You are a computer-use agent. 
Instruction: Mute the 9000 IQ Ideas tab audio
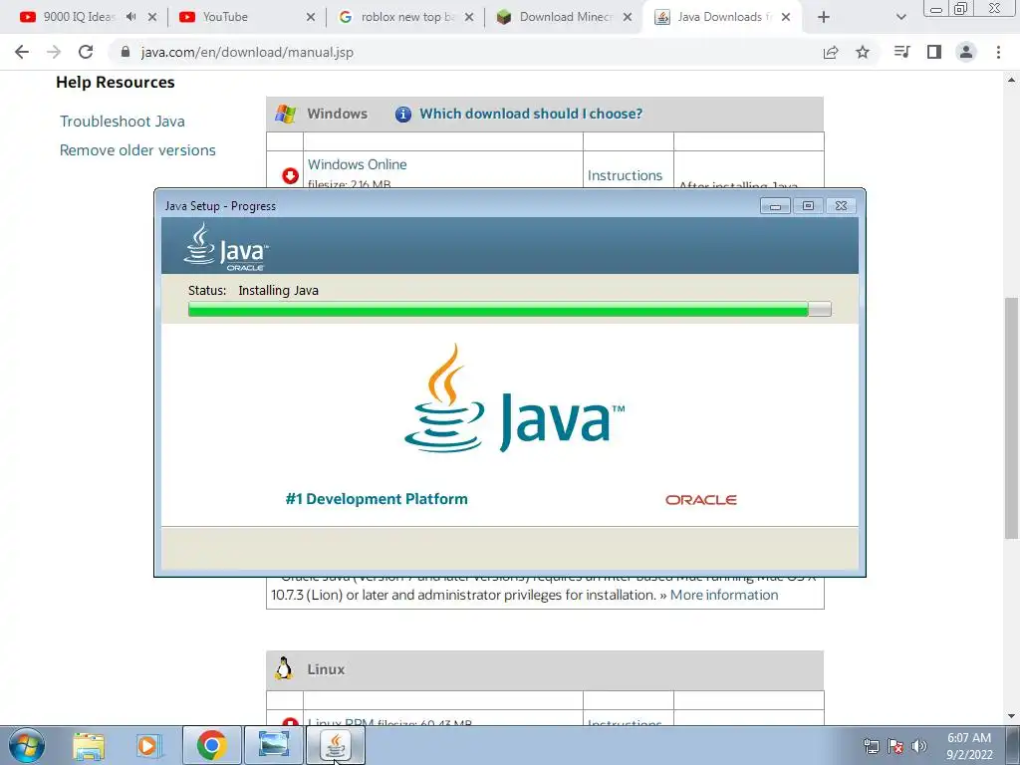pyautogui.click(x=130, y=17)
